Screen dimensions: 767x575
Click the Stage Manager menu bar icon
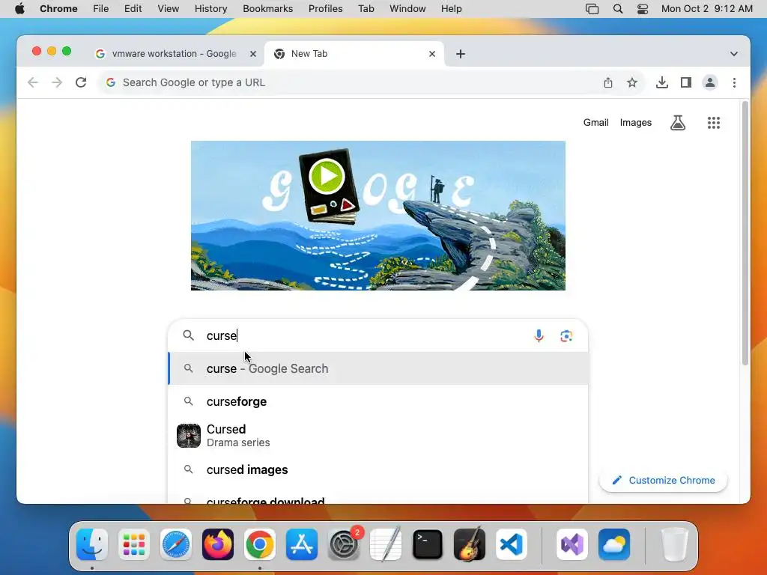coord(592,9)
